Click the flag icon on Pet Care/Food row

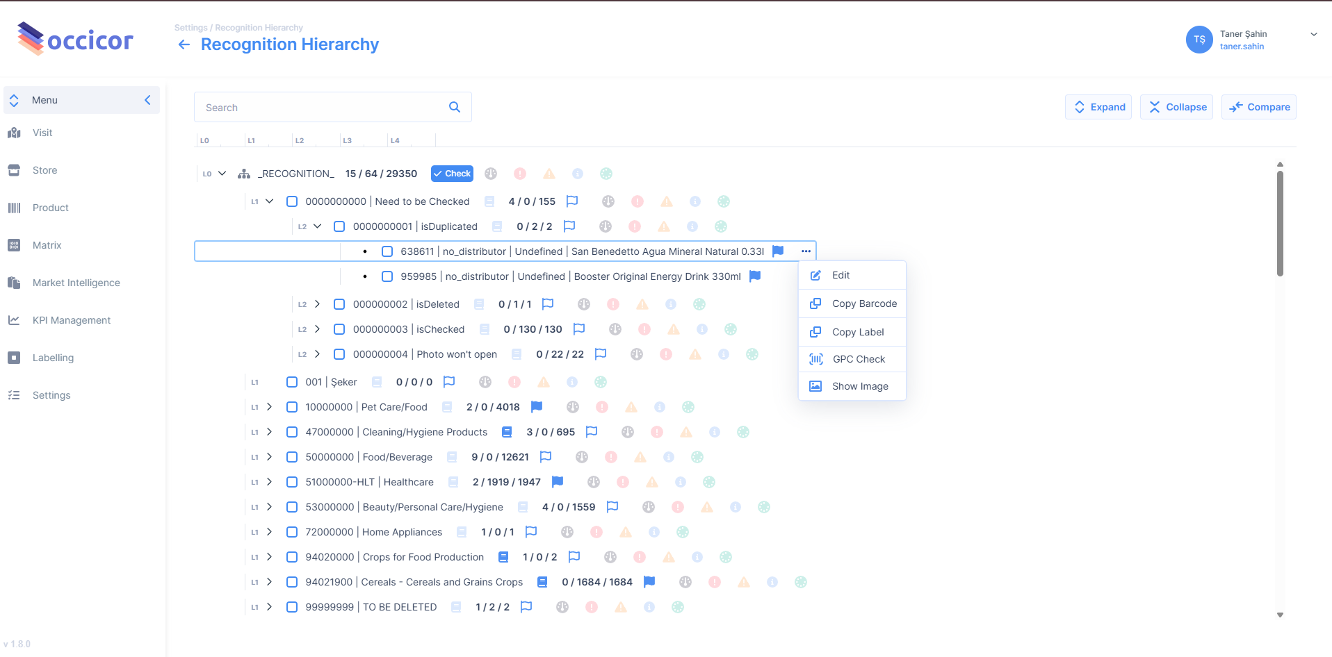point(536,407)
